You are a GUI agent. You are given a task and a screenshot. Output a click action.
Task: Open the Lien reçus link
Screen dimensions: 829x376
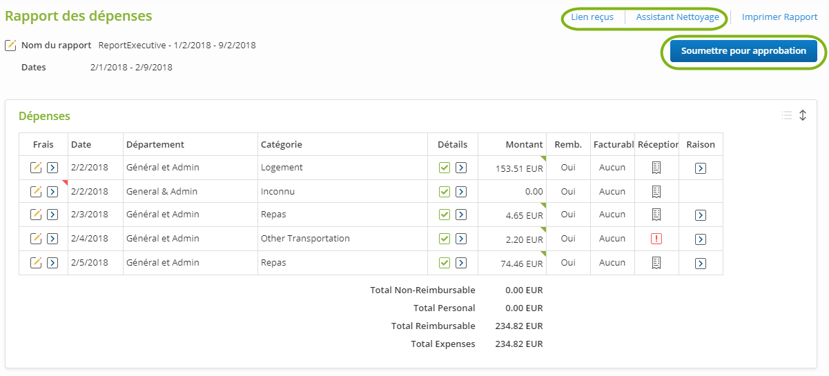(592, 17)
